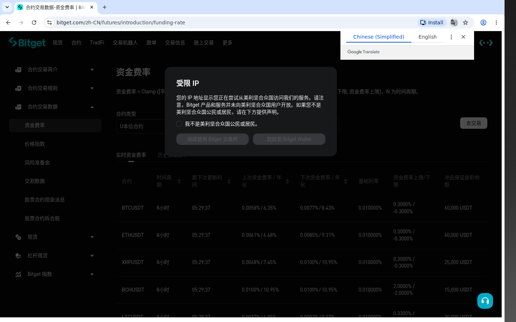Click the 杠杆借贷 sidebar icon
The height and width of the screenshot is (322, 516).
pos(18,256)
